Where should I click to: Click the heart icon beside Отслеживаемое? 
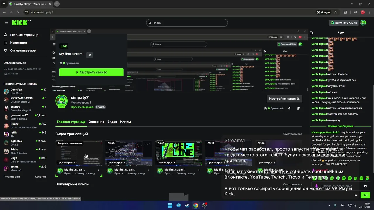tap(6, 50)
